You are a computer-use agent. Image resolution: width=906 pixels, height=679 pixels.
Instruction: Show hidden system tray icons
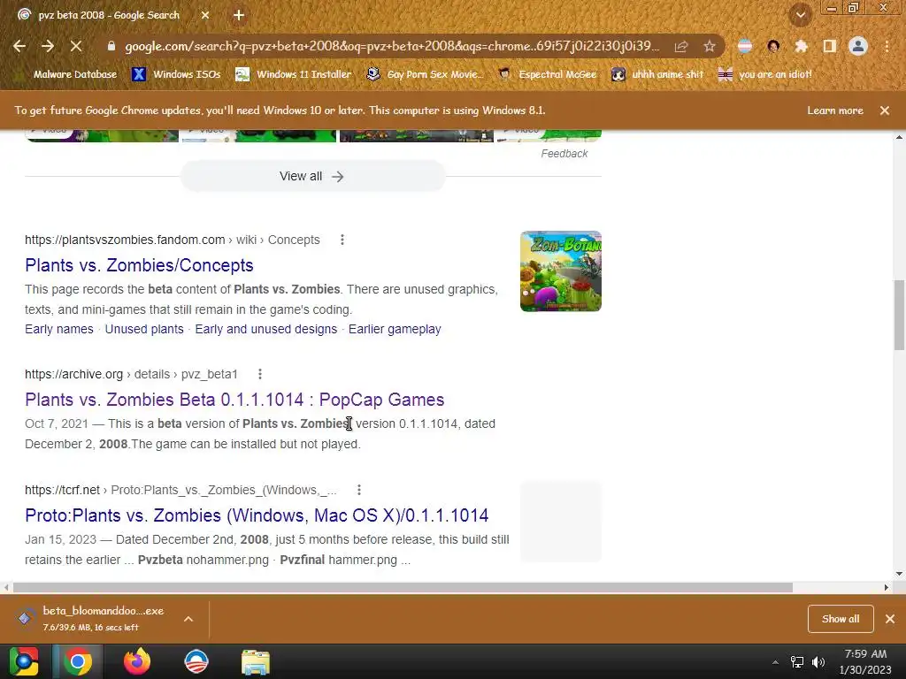[775, 662]
